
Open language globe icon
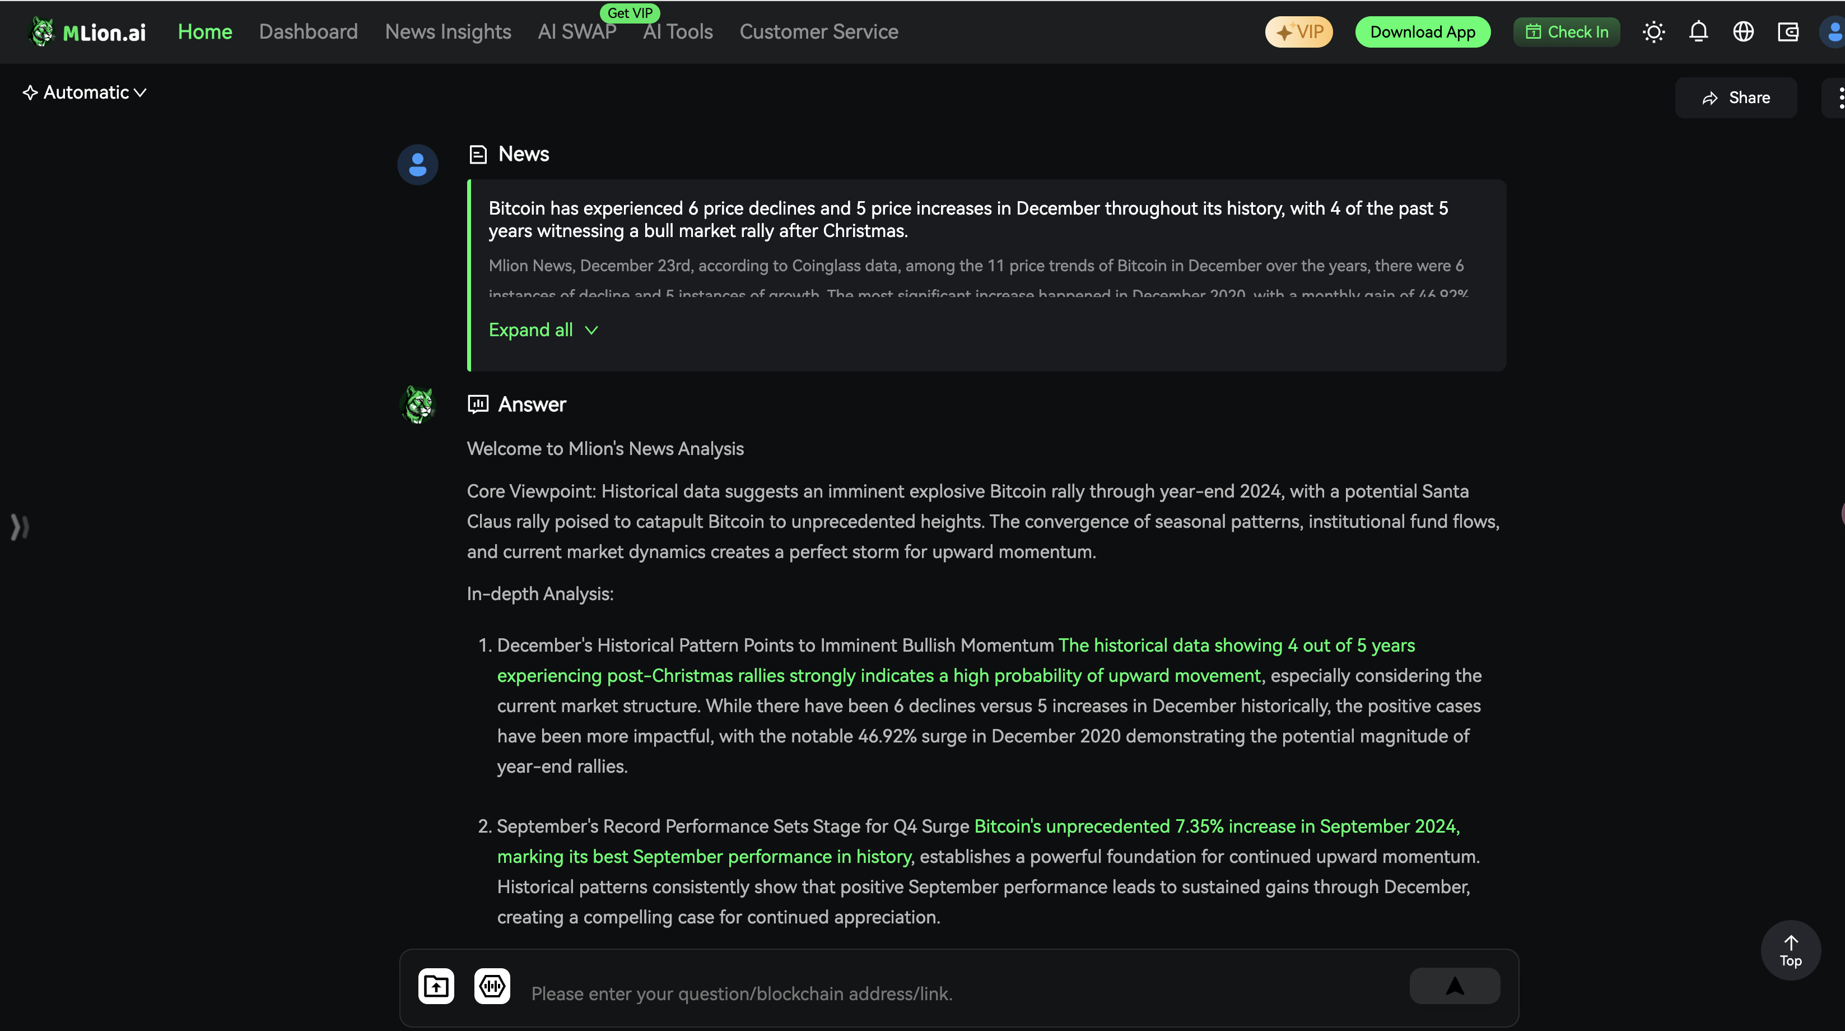point(1742,31)
